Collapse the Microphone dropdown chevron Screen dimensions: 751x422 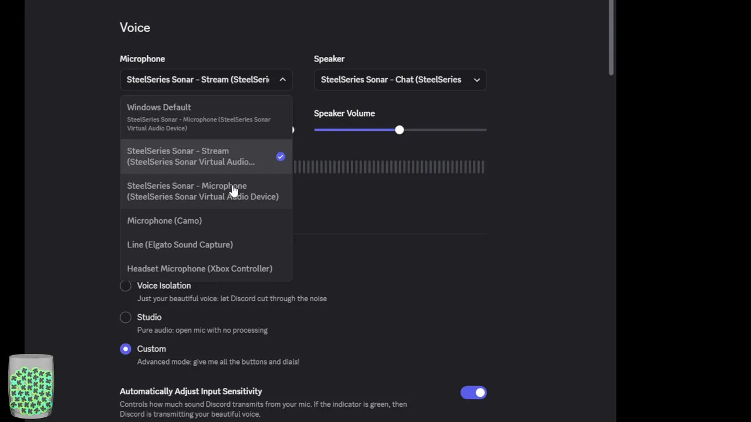[282, 80]
